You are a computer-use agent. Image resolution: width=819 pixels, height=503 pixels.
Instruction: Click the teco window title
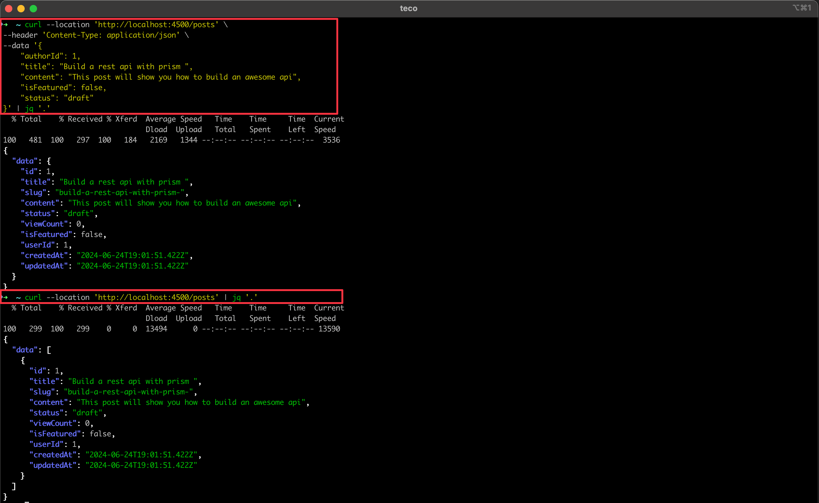tap(409, 9)
